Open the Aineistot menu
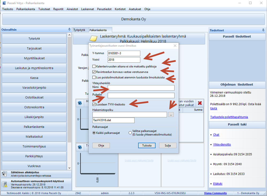The width and height of the screenshot is (267, 196). click(x=72, y=9)
